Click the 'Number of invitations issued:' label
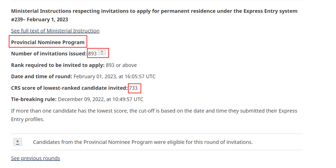Viewport: 336px width, 168px height. [49, 54]
